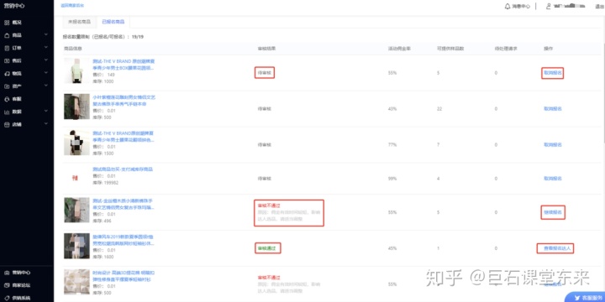The image size is (605, 302).
Task: Switch to the 未报名商品 tab
Action: point(80,22)
